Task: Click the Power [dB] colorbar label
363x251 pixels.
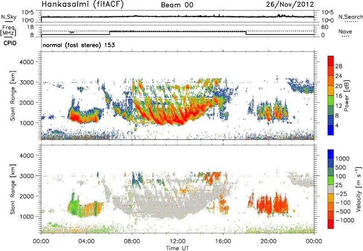Action: pos(346,96)
